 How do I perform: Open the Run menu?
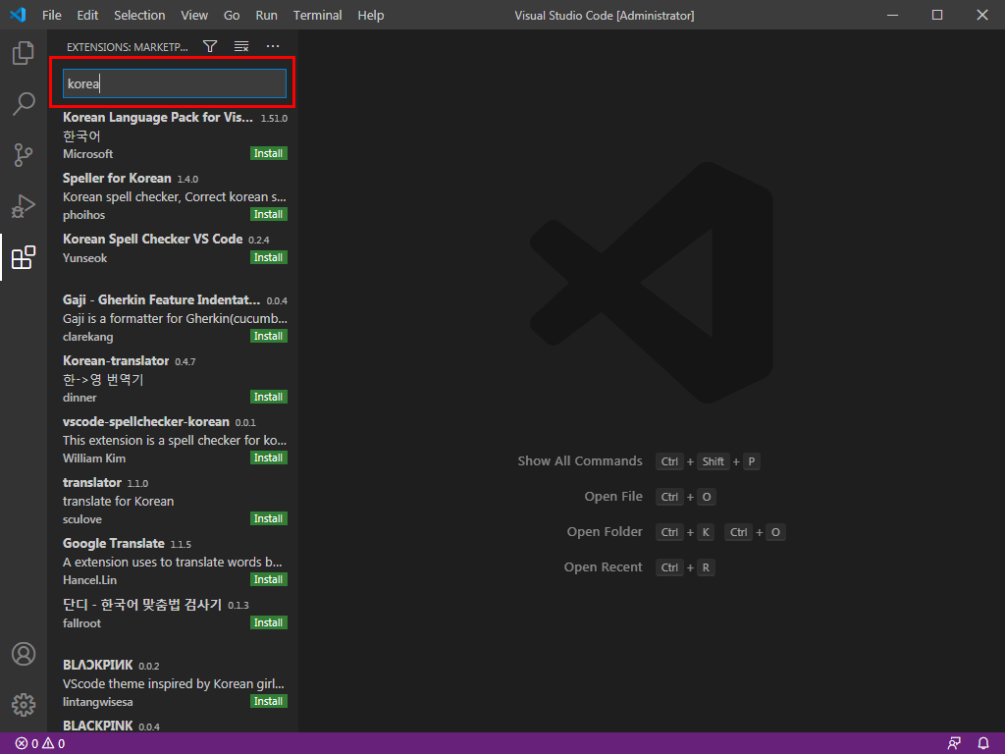coord(267,15)
